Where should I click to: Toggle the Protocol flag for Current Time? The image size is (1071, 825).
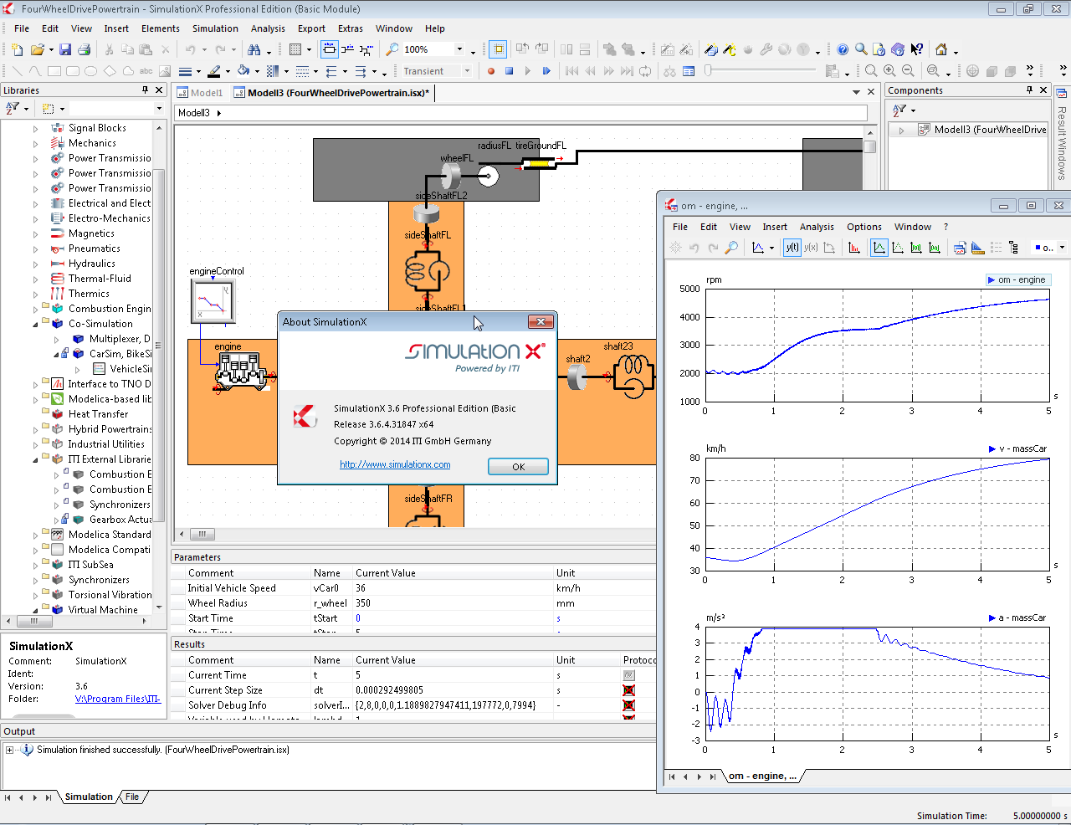(x=629, y=675)
